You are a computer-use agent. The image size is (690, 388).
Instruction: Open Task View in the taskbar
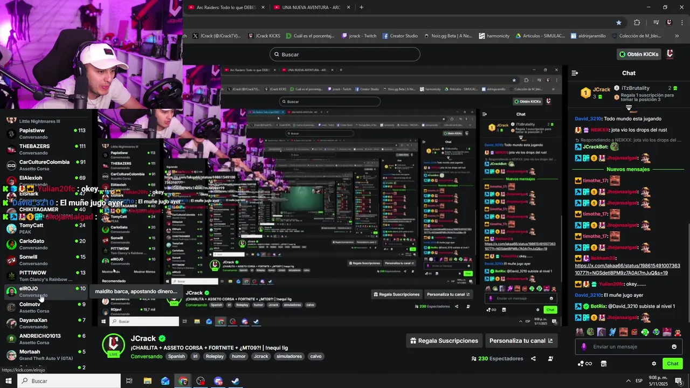point(129,381)
